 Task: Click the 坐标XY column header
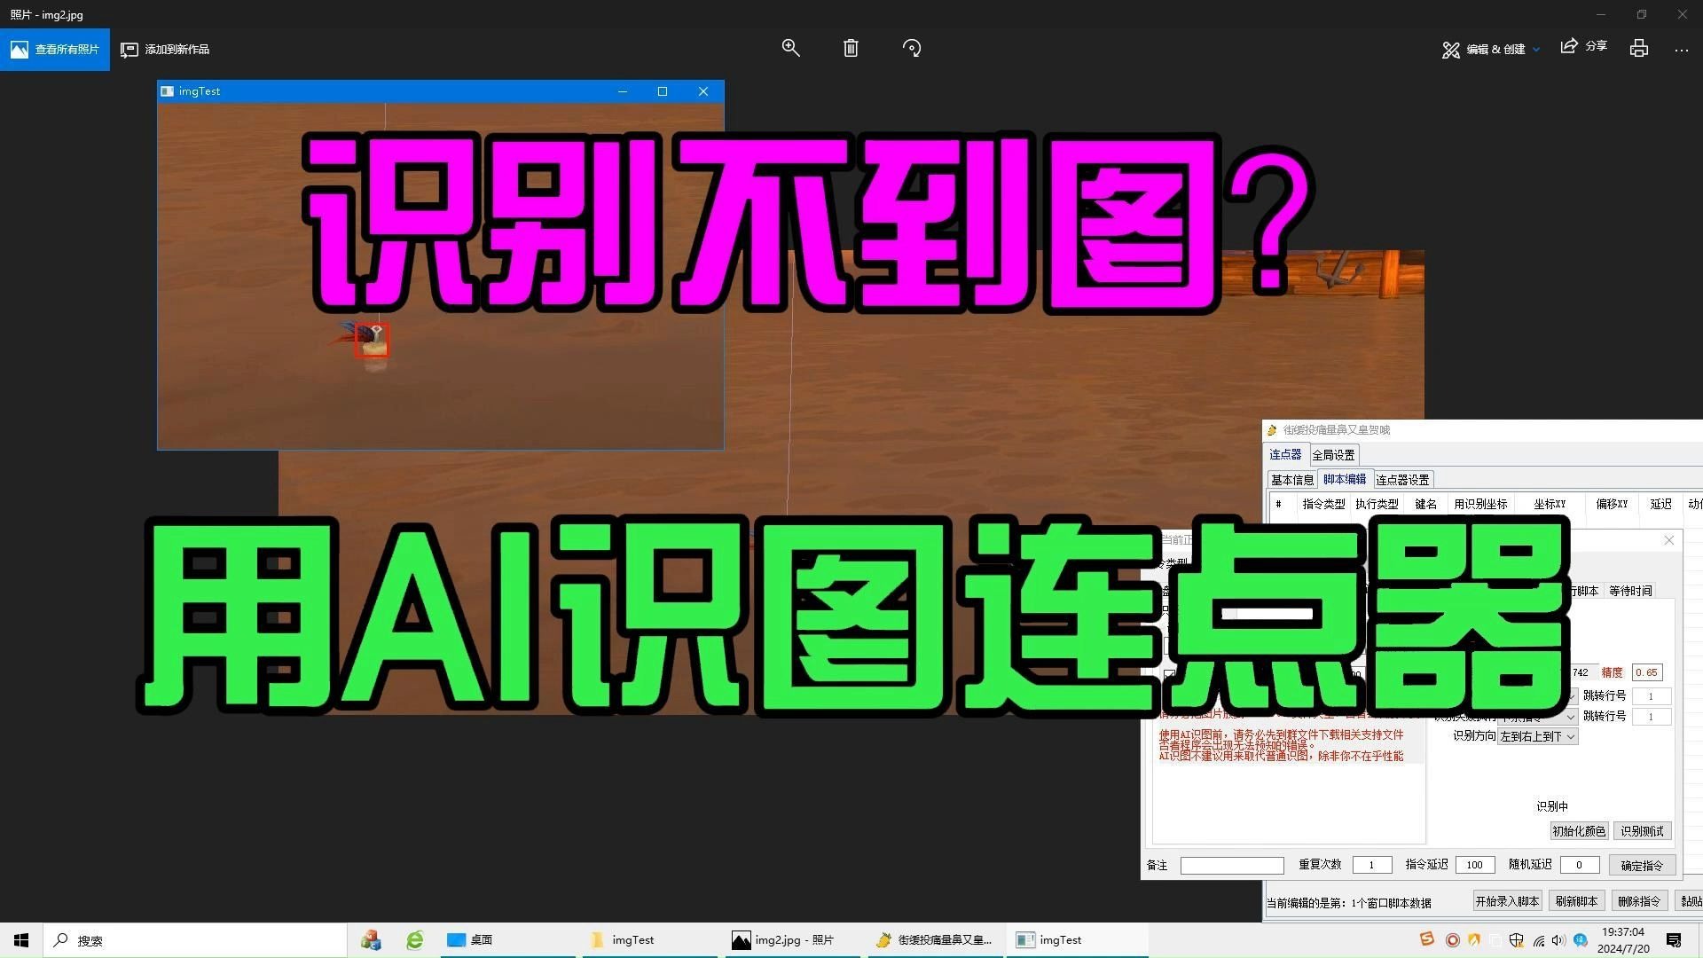pyautogui.click(x=1550, y=504)
